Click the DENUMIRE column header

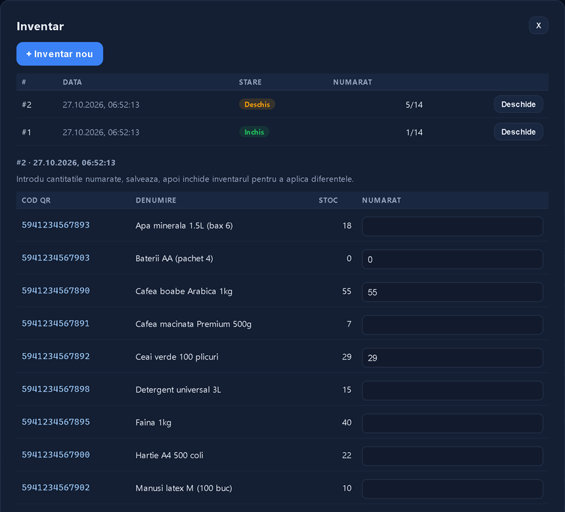(x=156, y=201)
